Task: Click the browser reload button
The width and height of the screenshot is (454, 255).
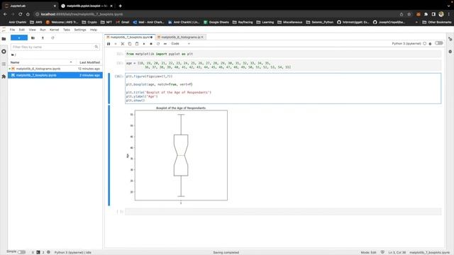Action: (21, 14)
